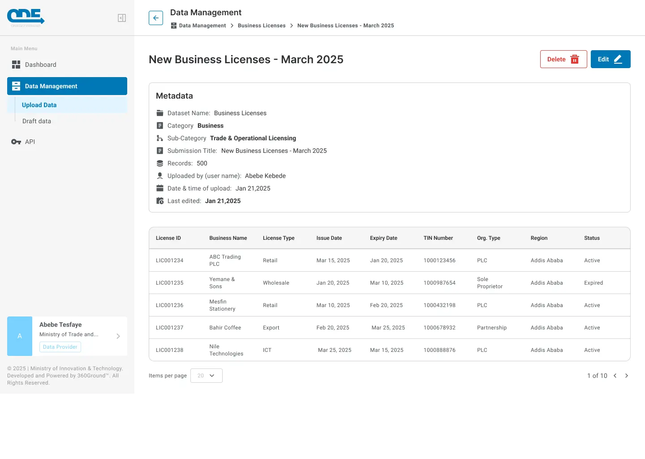The height and width of the screenshot is (459, 645).
Task: Delete this dataset submission
Action: tap(563, 59)
